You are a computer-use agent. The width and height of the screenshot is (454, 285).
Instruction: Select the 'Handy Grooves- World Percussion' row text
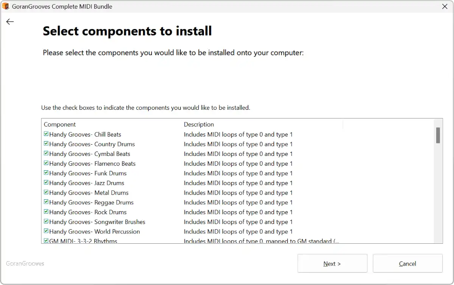tap(95, 232)
